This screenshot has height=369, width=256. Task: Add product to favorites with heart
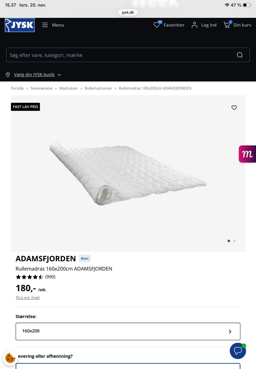click(234, 108)
